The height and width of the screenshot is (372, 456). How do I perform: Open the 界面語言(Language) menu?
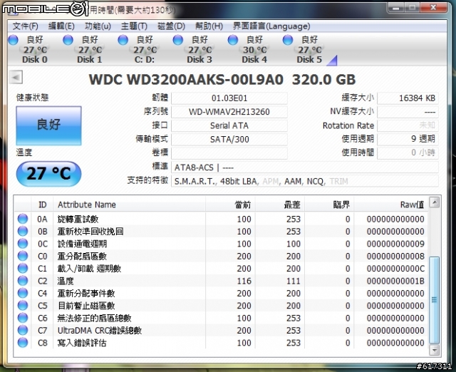point(271,26)
